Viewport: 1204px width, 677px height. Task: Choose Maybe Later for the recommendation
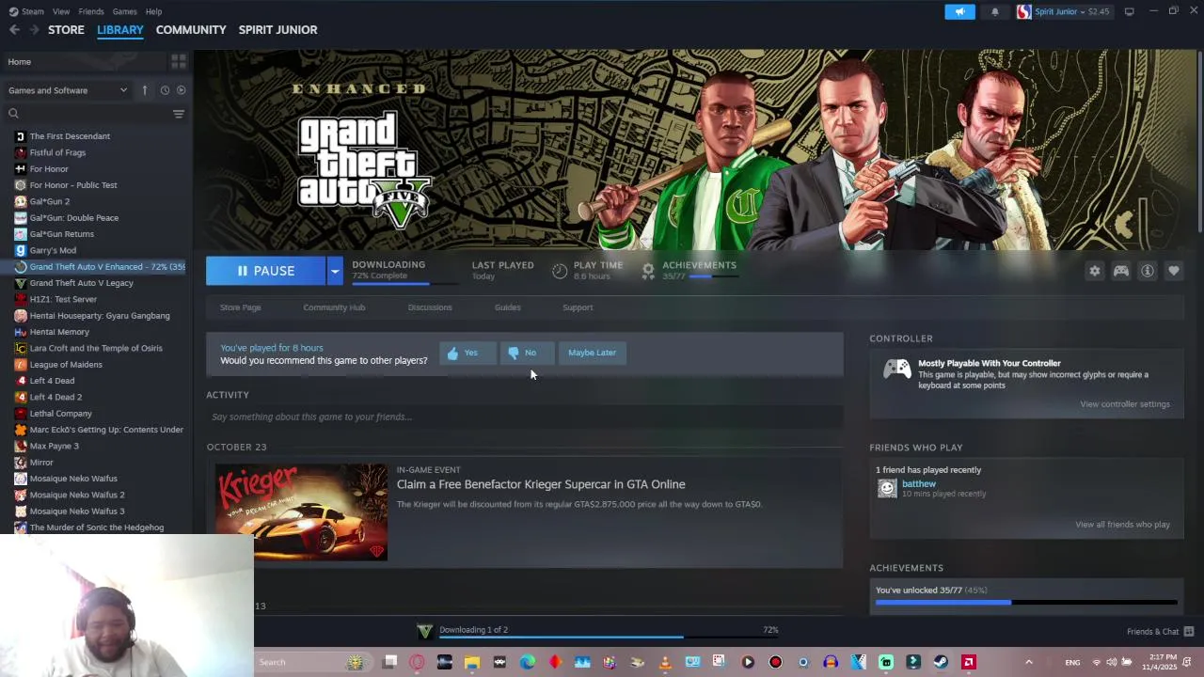coord(592,353)
